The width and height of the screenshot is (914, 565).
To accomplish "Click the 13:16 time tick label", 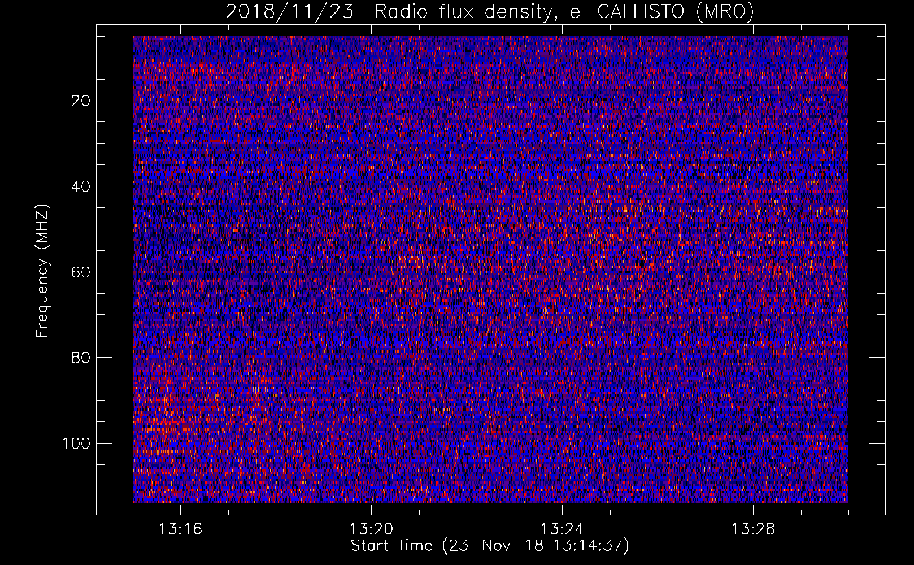I will coord(180,529).
